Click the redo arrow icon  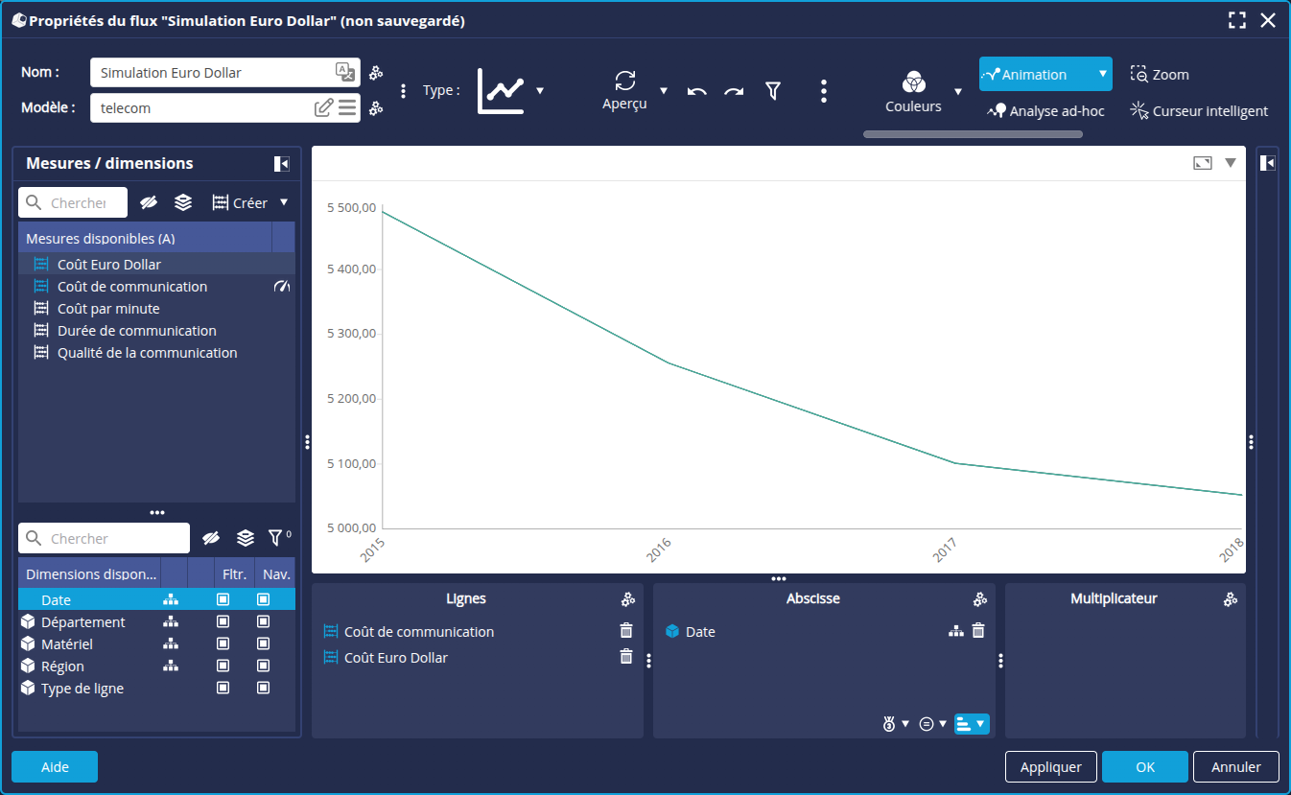click(734, 91)
